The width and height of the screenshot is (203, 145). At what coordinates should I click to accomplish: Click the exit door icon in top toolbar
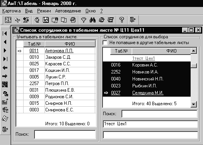click(x=133, y=20)
